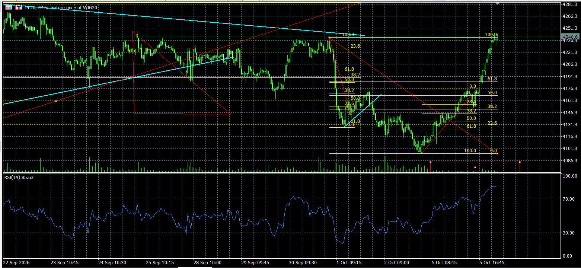Click the '5 Oct 08:45' time label
This screenshot has width=581, height=268.
coord(444,263)
